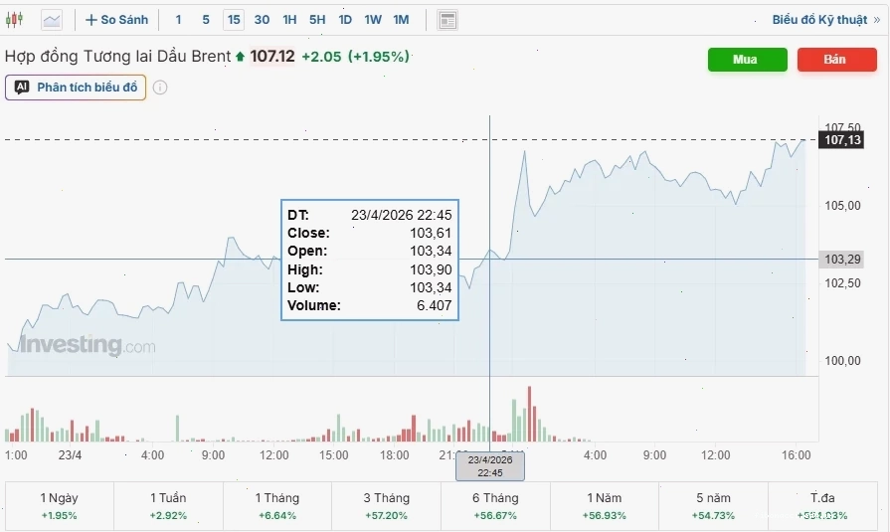This screenshot has height=532, width=890.
Task: Select the 1 minute interval
Action: click(178, 20)
